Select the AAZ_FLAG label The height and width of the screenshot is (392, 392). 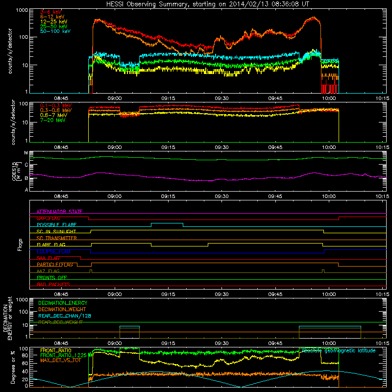48,271
